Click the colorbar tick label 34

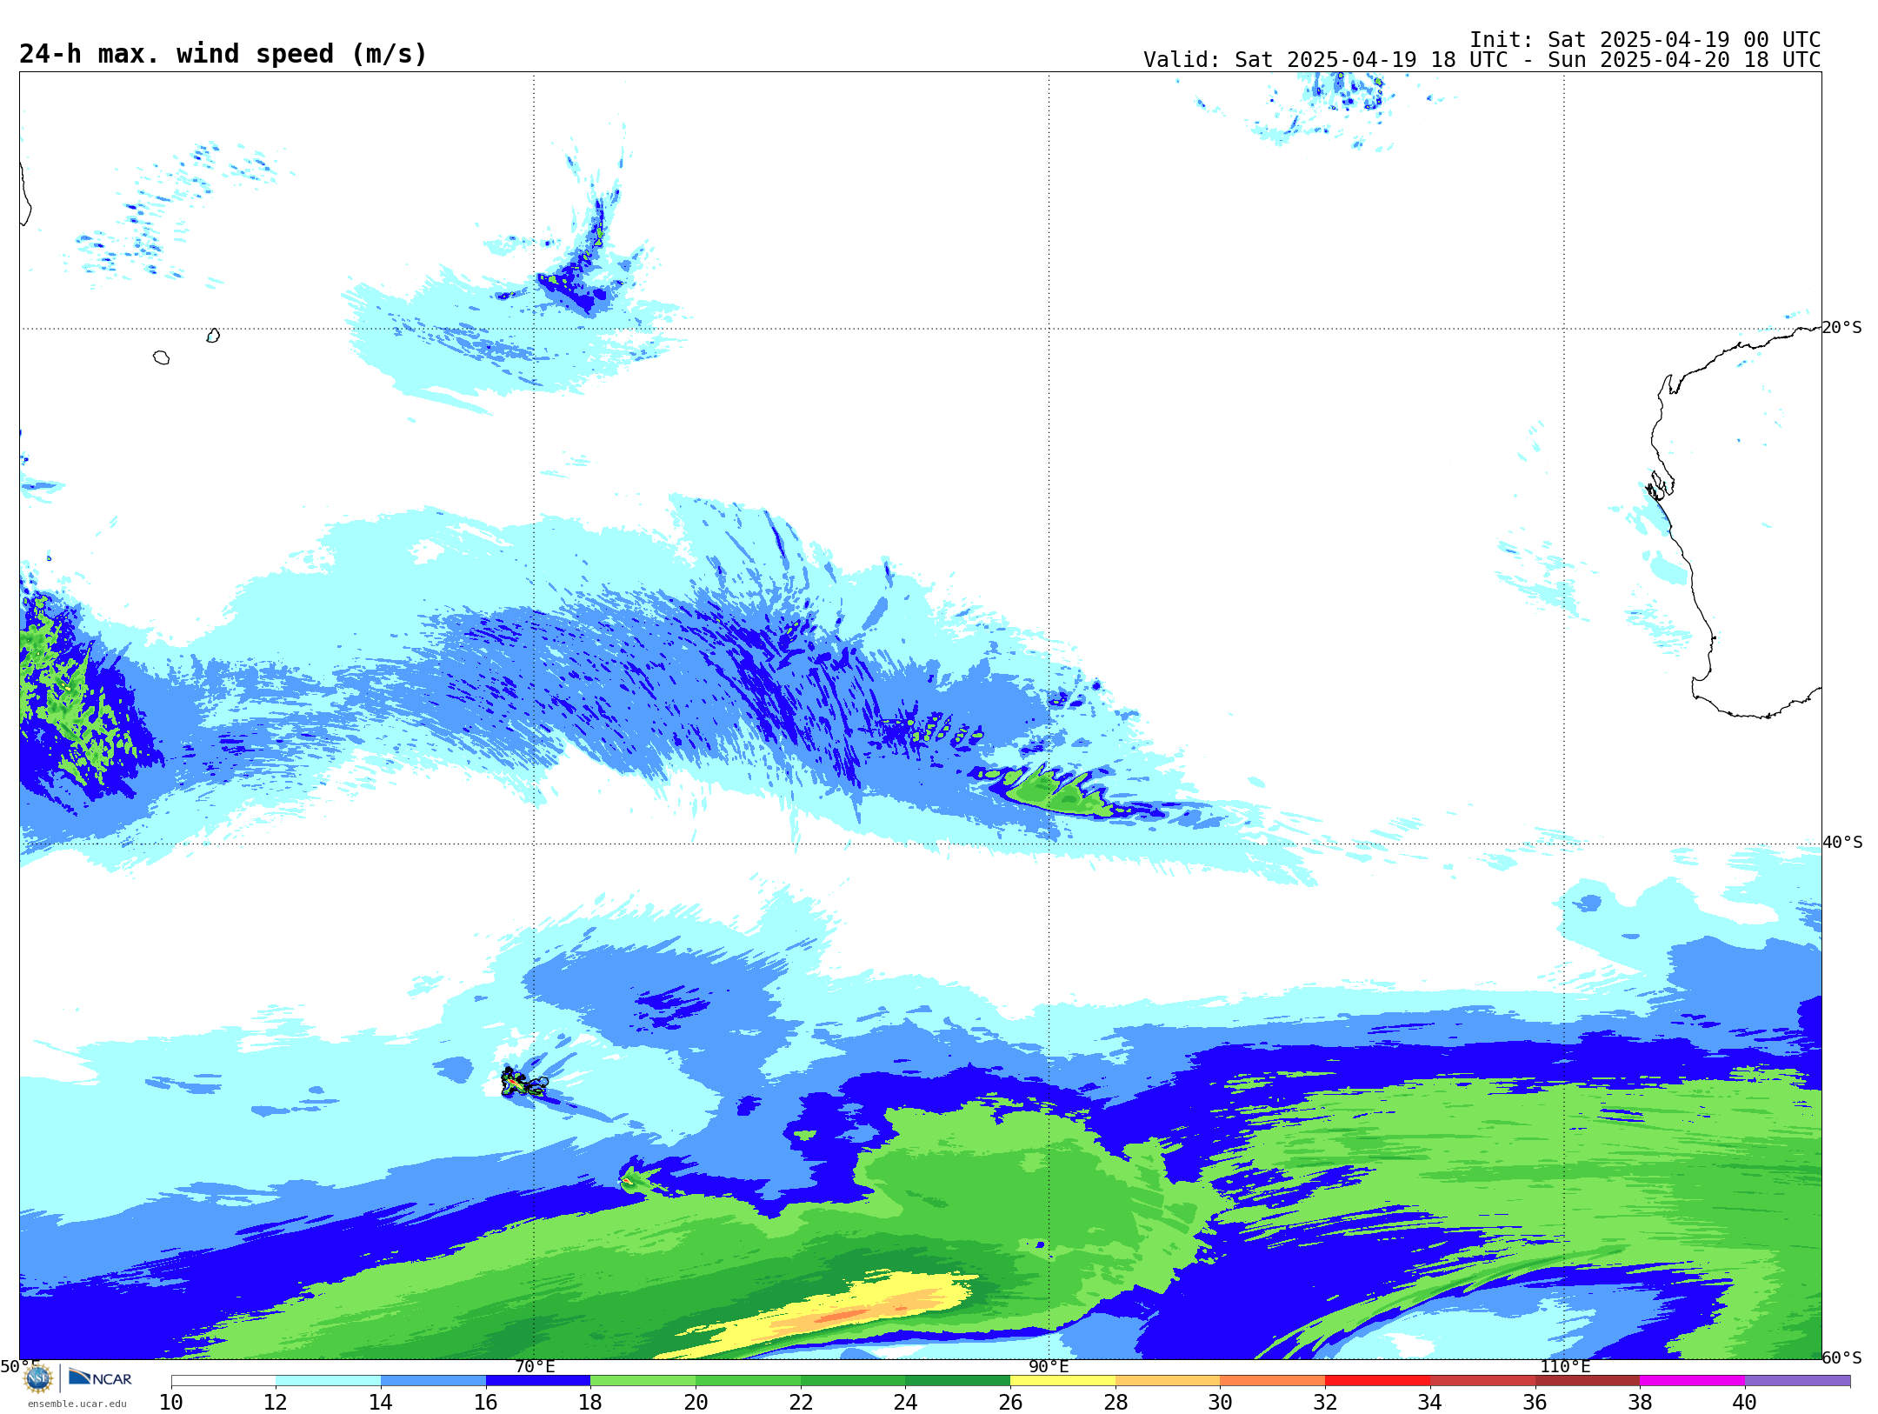1430,1402
